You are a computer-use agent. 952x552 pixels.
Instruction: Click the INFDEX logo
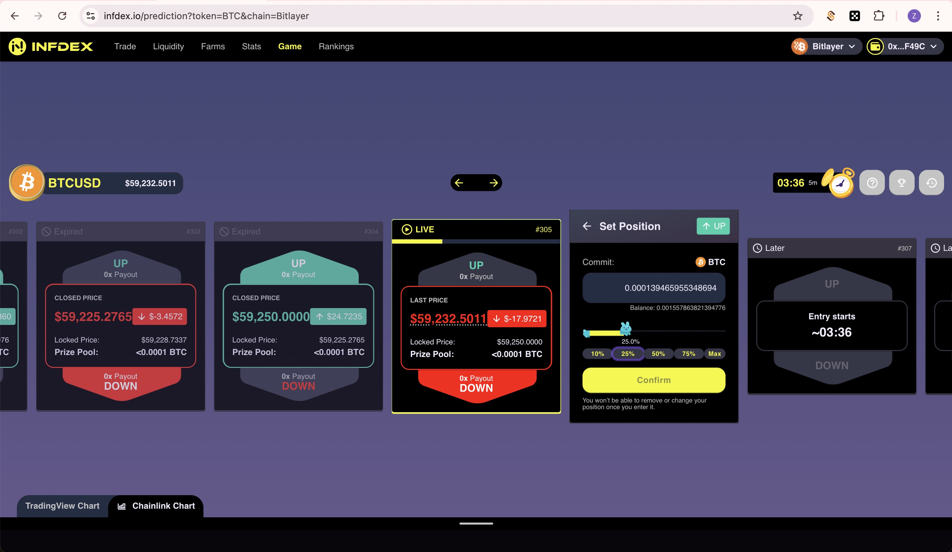point(51,46)
